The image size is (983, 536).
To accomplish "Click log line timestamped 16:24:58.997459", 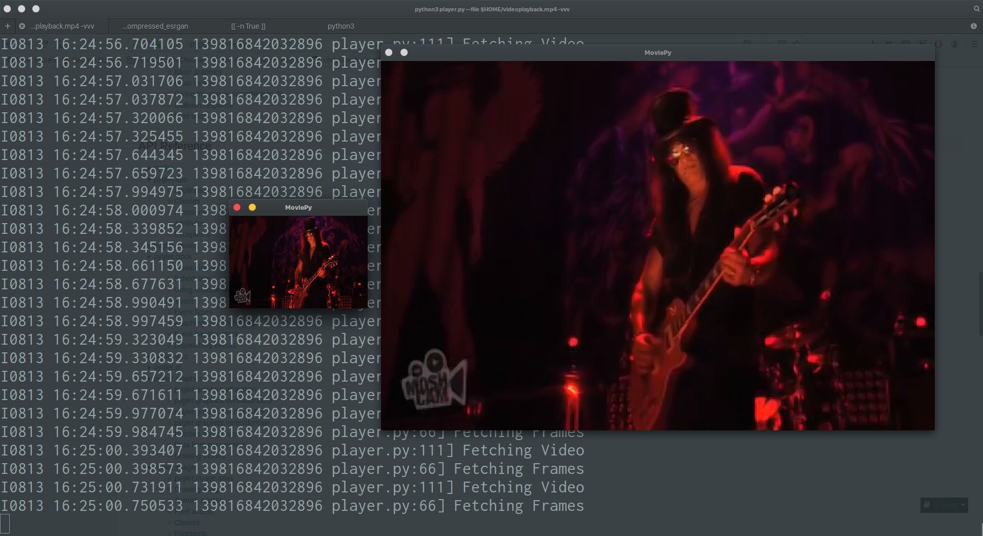I will (190, 321).
